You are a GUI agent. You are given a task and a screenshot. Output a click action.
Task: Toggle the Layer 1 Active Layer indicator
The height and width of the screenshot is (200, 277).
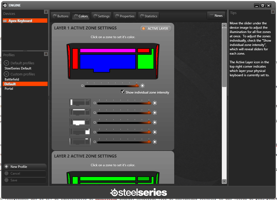[156, 29]
